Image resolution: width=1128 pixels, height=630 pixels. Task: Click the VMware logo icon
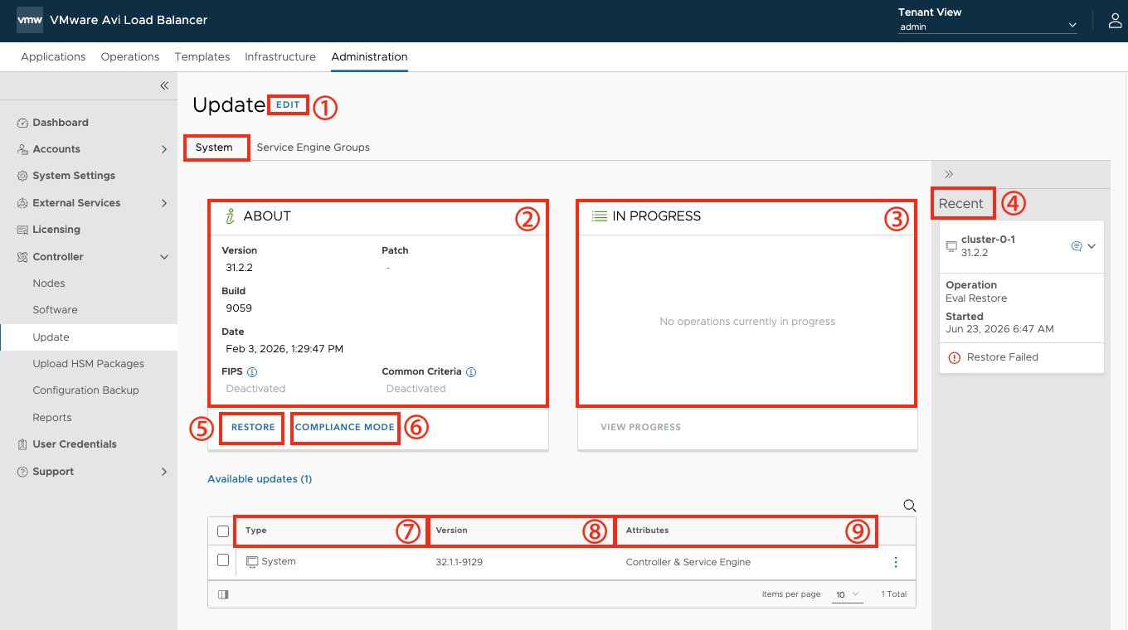30,20
